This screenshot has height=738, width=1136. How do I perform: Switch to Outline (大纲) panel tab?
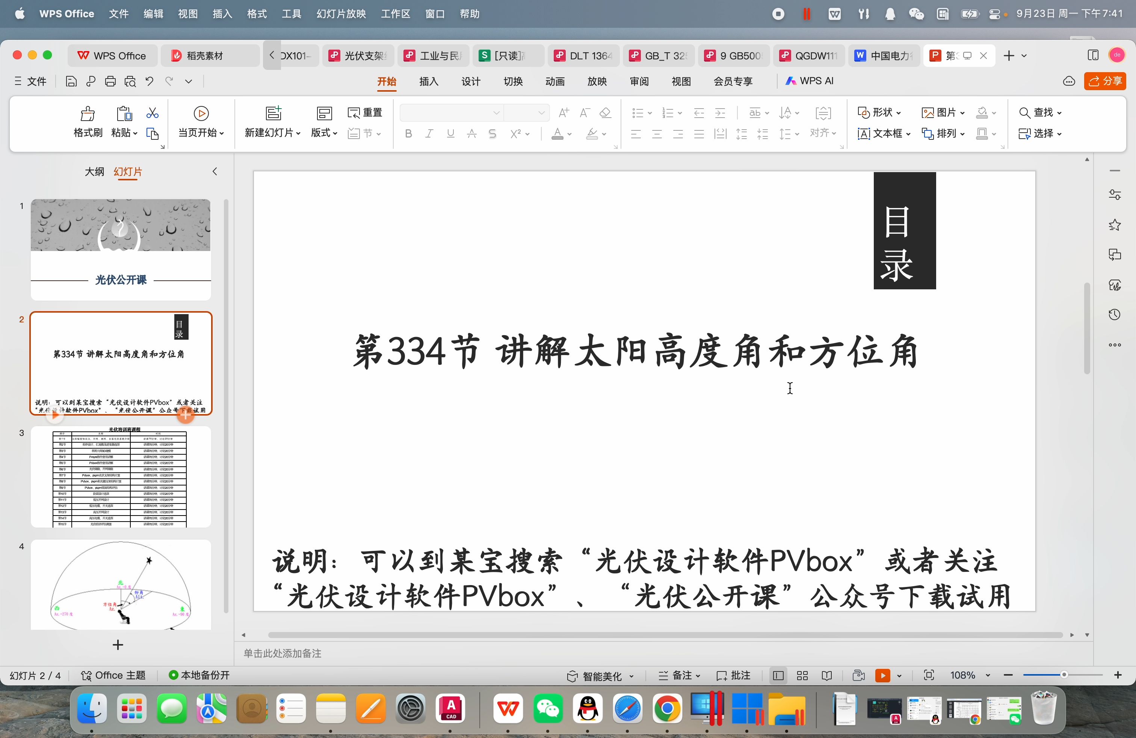pyautogui.click(x=94, y=171)
